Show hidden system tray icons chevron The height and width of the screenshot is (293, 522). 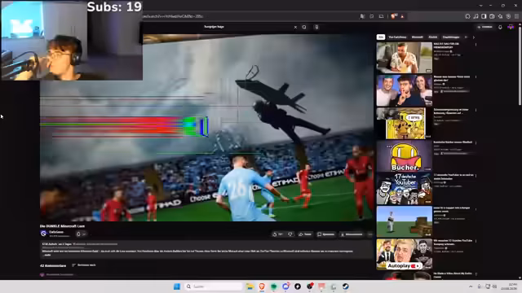[471, 286]
